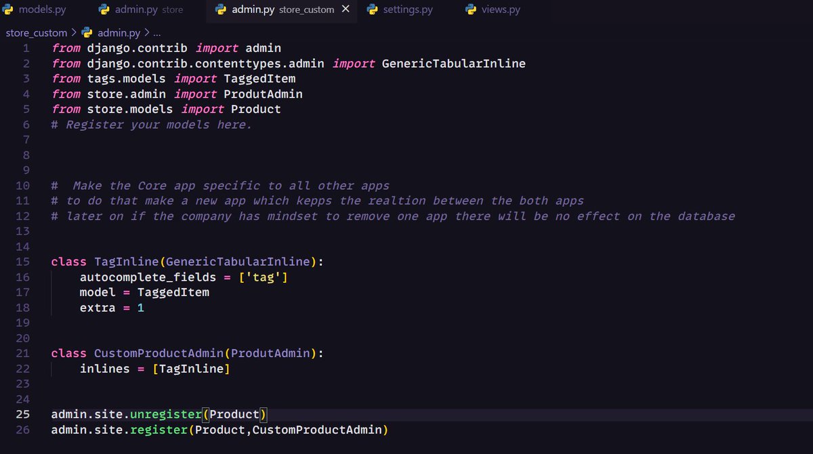Image resolution: width=813 pixels, height=454 pixels.
Task: Open the store_custom breadcrumb dropdown
Action: click(37, 32)
